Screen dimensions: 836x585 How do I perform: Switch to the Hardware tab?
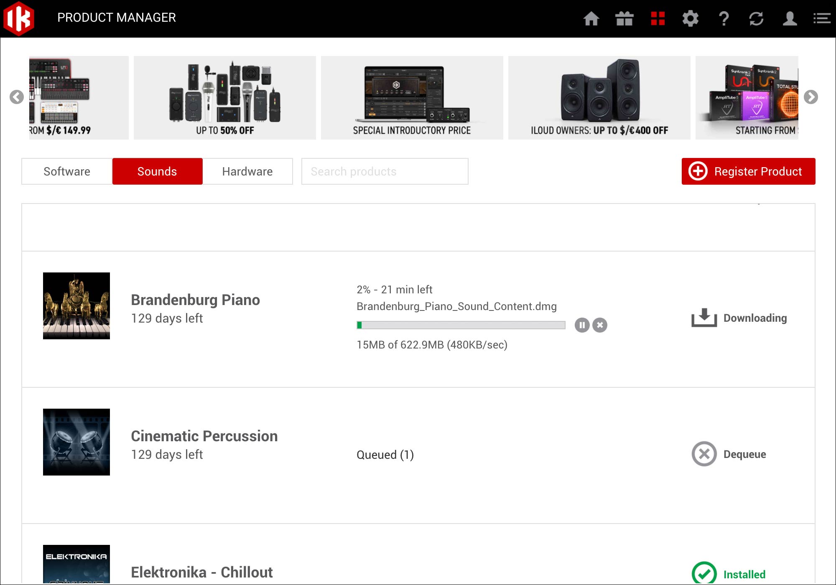[247, 171]
